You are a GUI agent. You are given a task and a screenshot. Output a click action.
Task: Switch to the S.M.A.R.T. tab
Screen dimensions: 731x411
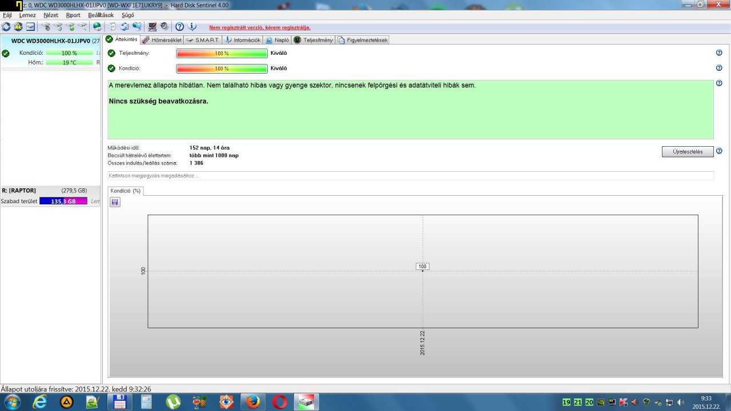click(x=203, y=40)
